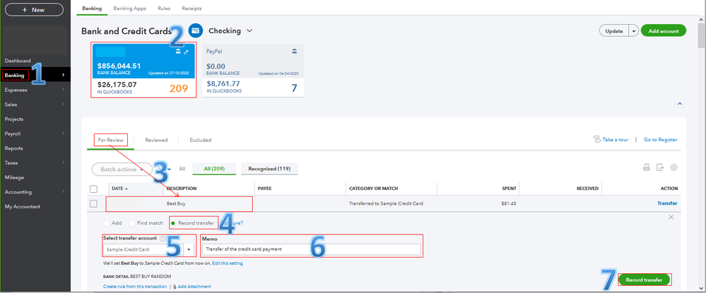The image size is (706, 293).
Task: Click the export icon above the table
Action: point(660,168)
